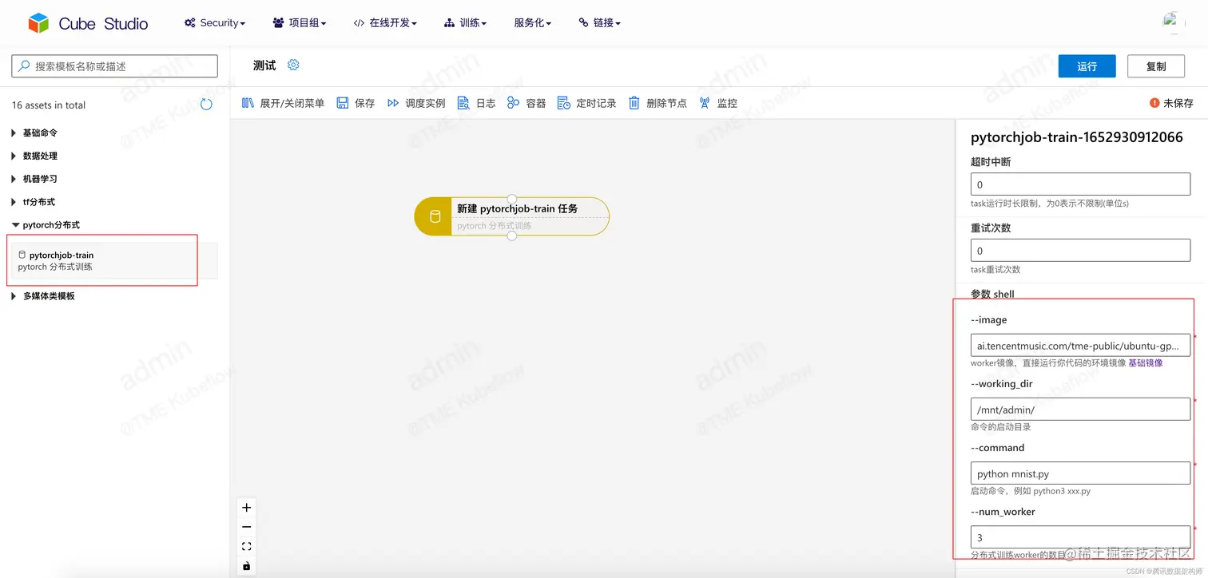The image size is (1208, 578).
Task: Open 定时记录 scheduled records icon
Action: (587, 102)
